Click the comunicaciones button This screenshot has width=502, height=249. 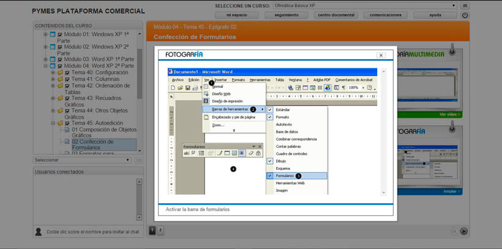coord(386,15)
